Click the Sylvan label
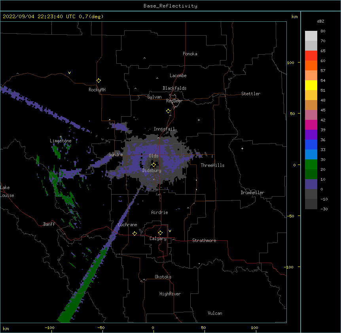This screenshot has width=341, height=333. [154, 97]
